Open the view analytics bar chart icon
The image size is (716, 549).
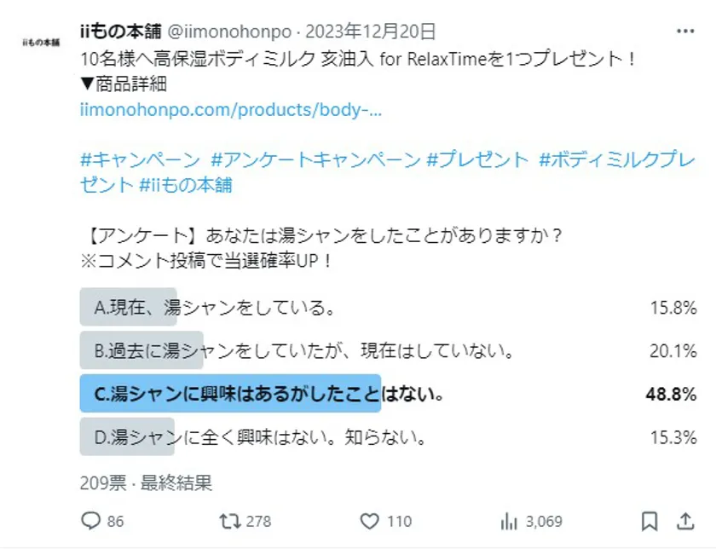[510, 520]
